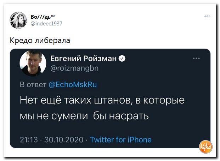The height and width of the screenshot is (161, 220).
Task: Click the orange Nyka watermark logo
Action: pos(206,147)
